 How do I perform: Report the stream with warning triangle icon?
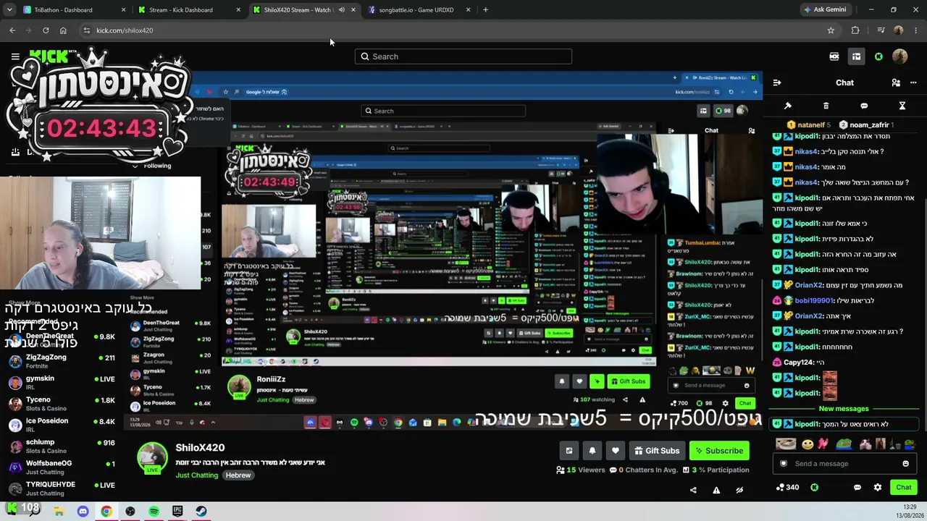[x=716, y=490]
